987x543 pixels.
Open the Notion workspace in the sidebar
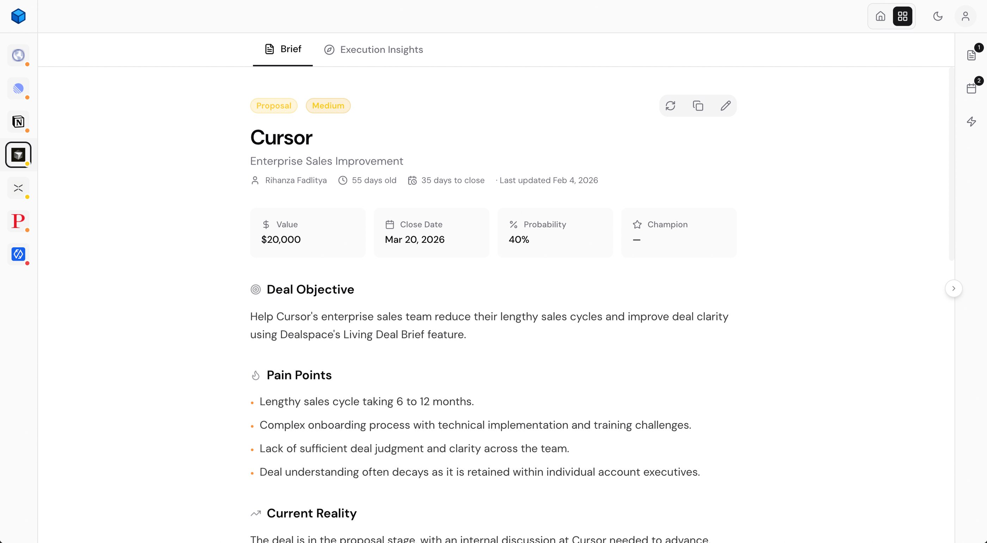(x=18, y=122)
